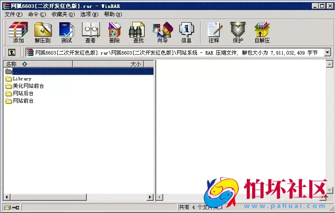Click the 保护 (Protect) archive icon
This screenshot has height=213, width=335.
click(238, 32)
